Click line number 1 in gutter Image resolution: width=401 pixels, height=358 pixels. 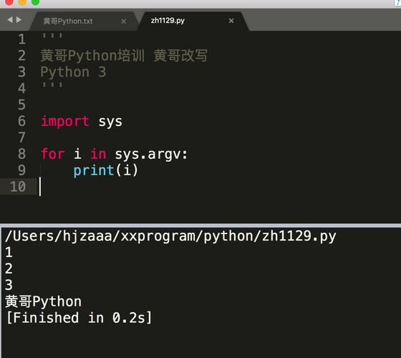tap(21, 39)
